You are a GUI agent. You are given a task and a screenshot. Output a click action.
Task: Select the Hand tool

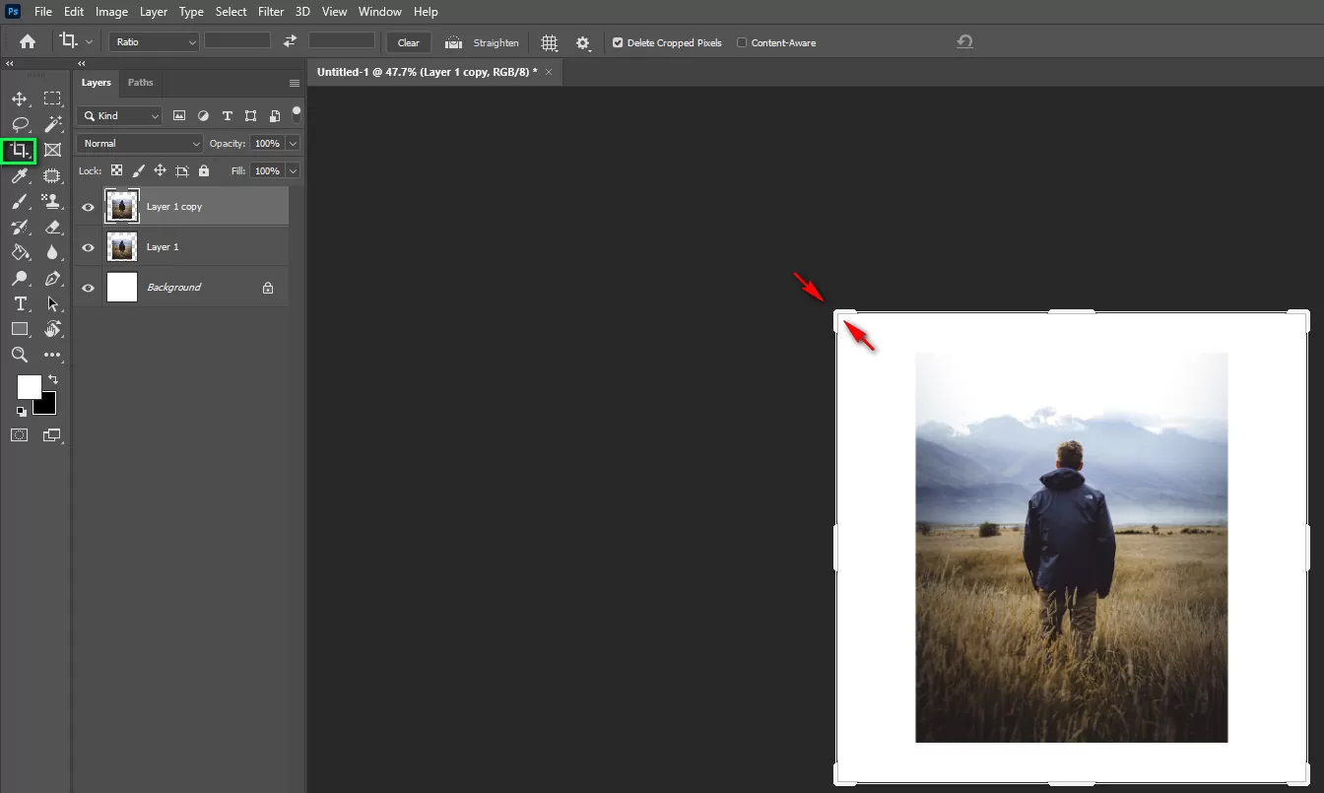52,329
